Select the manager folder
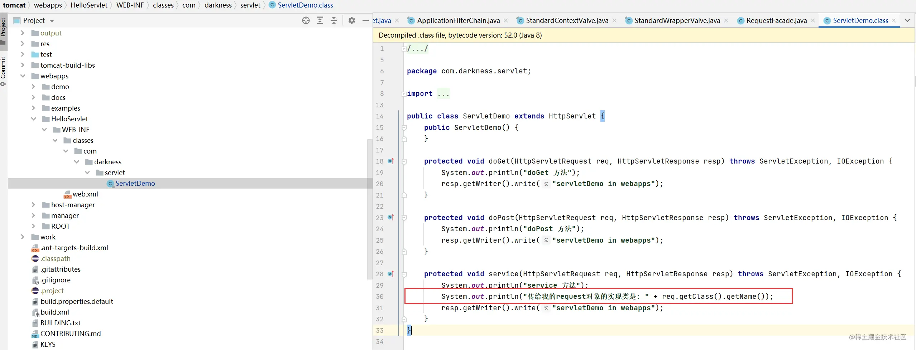Viewport: 916px width, 350px height. coord(65,215)
